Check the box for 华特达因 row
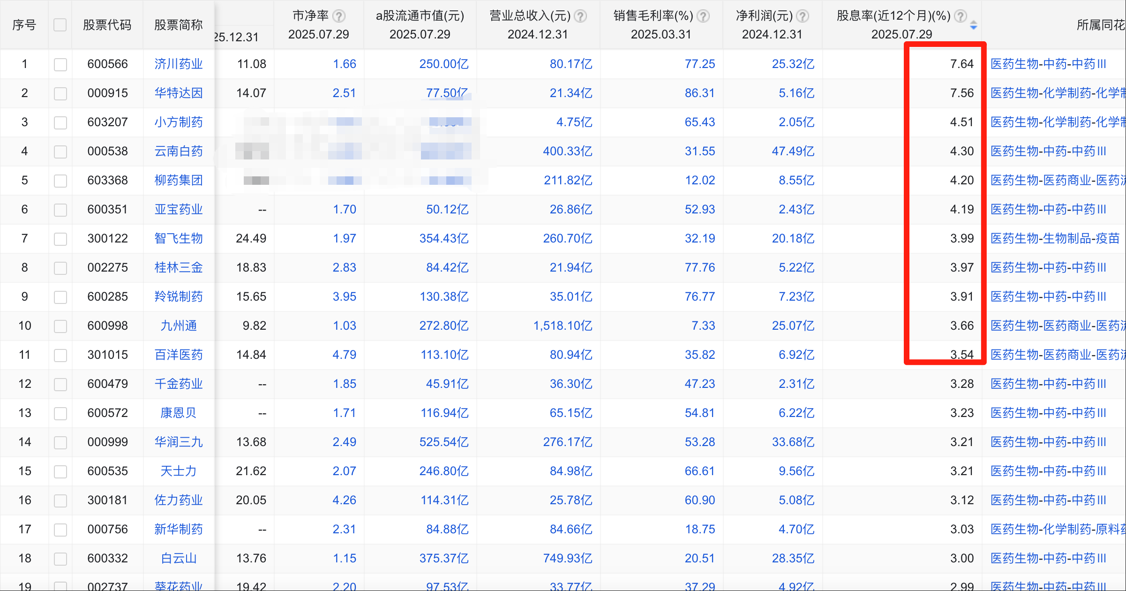The image size is (1126, 591). click(x=60, y=93)
